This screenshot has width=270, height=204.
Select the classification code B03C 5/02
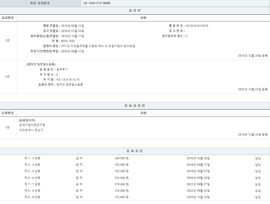point(68,41)
